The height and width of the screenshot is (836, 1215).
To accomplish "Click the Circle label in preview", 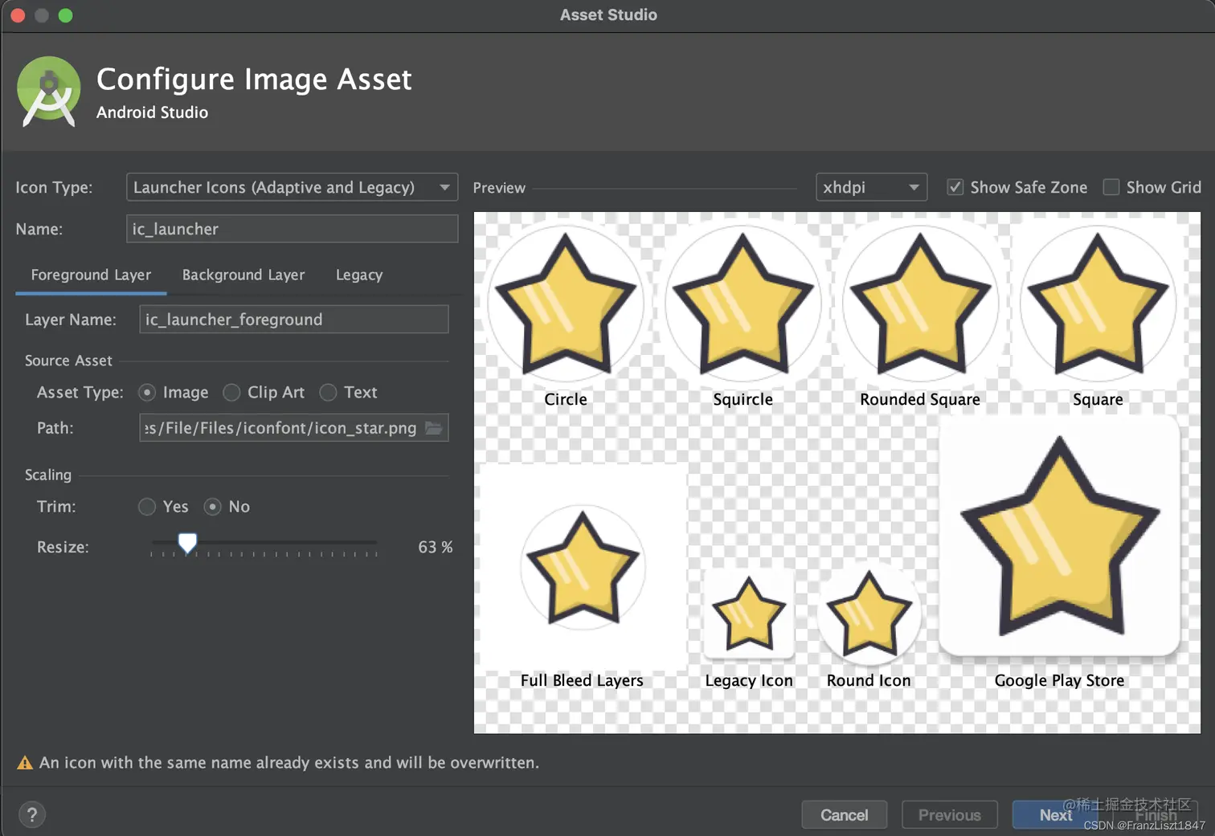I will pos(566,399).
